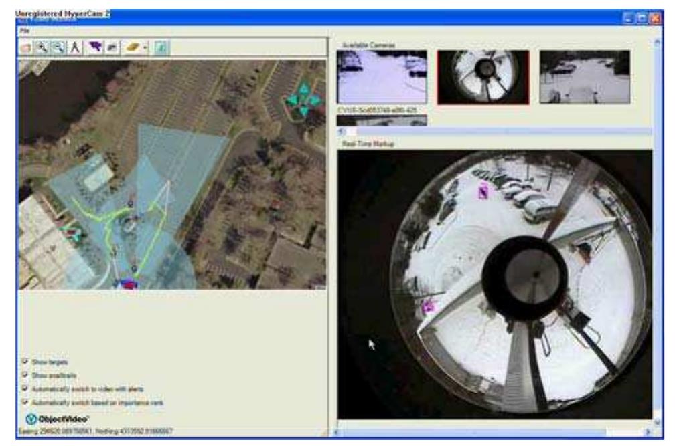The width and height of the screenshot is (675, 446).
Task: Click the purple camera view toolbar icon
Action: pos(95,47)
